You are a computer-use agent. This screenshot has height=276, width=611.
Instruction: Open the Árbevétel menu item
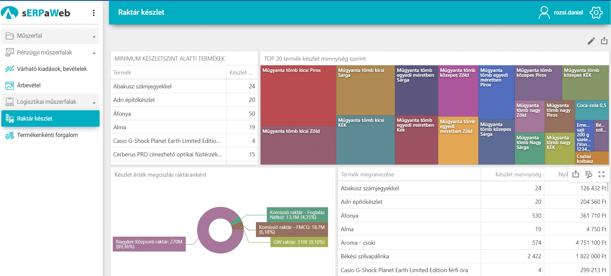pos(29,85)
